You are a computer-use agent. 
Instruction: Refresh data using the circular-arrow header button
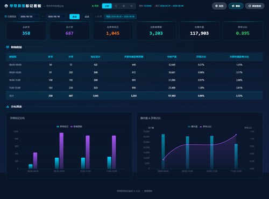[x=254, y=6]
